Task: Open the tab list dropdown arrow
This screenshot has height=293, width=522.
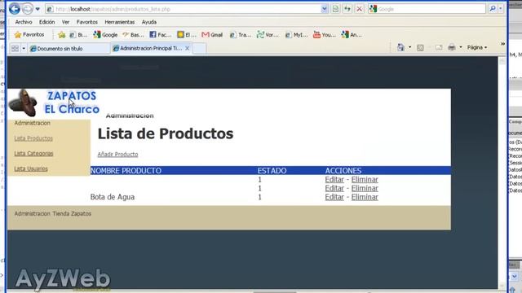Action: (x=24, y=49)
